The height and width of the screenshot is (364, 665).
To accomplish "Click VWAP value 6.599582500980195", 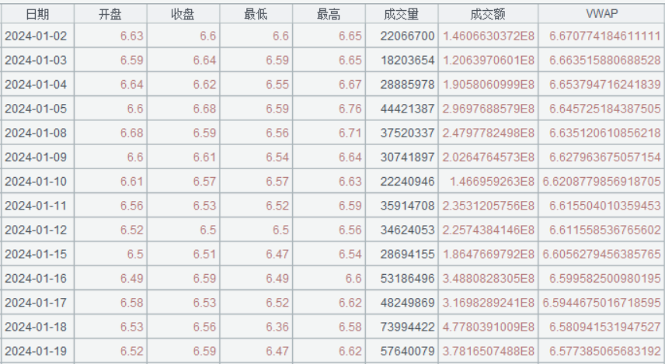I will (x=605, y=279).
